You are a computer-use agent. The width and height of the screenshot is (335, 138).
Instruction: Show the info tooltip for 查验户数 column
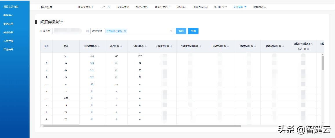pyautogui.click(x=143, y=46)
